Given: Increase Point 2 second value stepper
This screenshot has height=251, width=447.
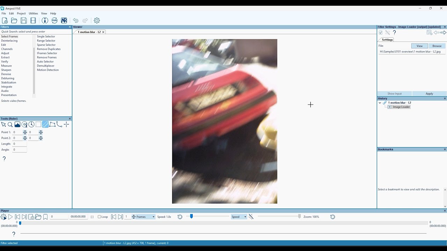Looking at the screenshot, I should [41, 137].
